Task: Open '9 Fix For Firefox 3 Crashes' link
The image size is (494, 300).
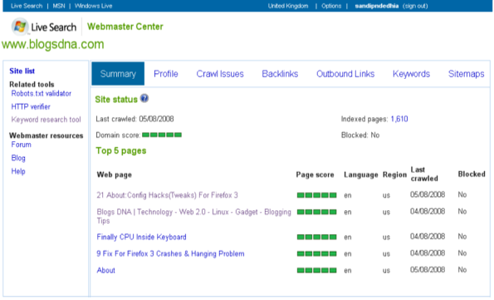Action: (170, 253)
